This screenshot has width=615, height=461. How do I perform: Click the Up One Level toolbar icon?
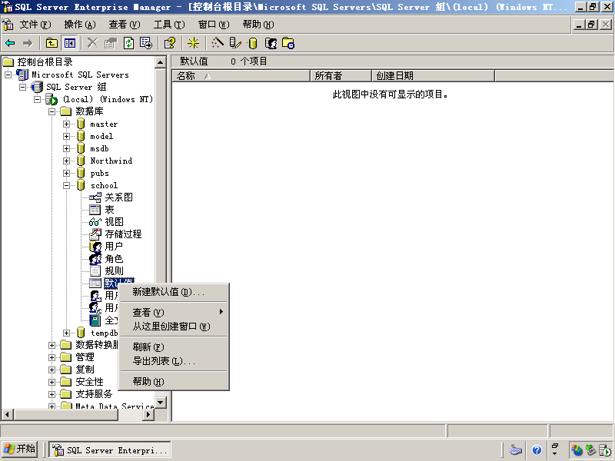tap(52, 43)
